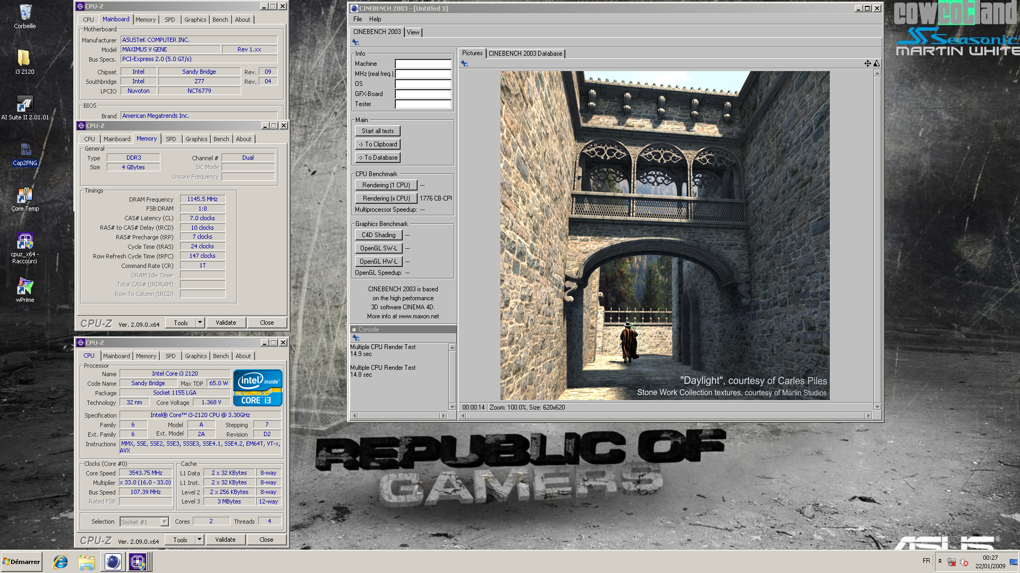Screen dimensions: 1020x573
Task: Click the pin icon in Console panel
Action: [356, 338]
